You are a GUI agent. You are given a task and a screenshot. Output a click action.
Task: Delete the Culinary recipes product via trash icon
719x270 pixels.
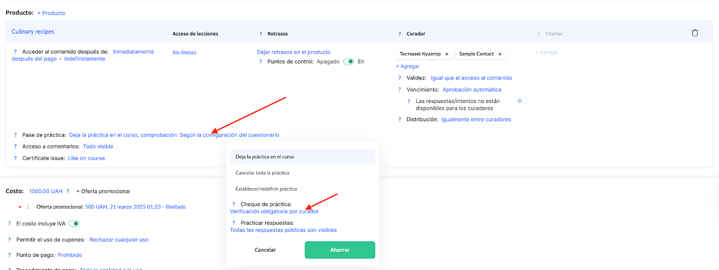tap(695, 33)
